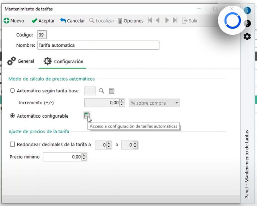Click the blue info icon in sidebar
257x206 pixels.
tap(247, 10)
